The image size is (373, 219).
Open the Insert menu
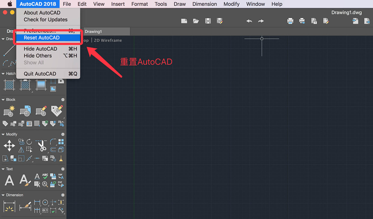[118, 4]
